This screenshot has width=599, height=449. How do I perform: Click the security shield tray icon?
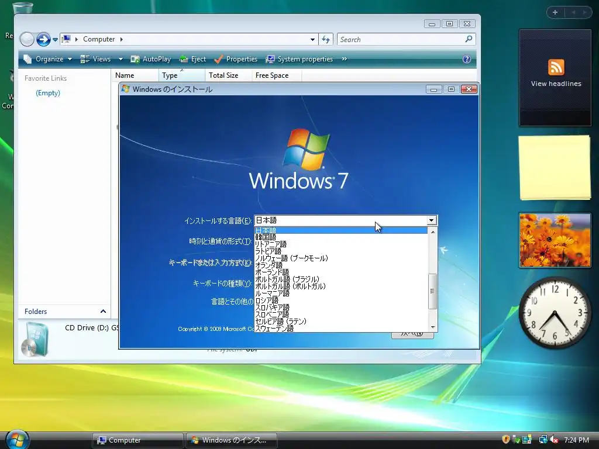506,440
